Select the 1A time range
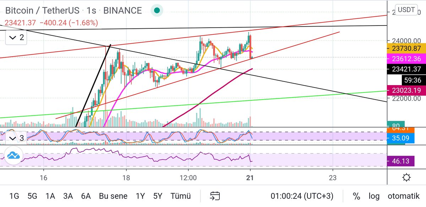 [50, 196]
